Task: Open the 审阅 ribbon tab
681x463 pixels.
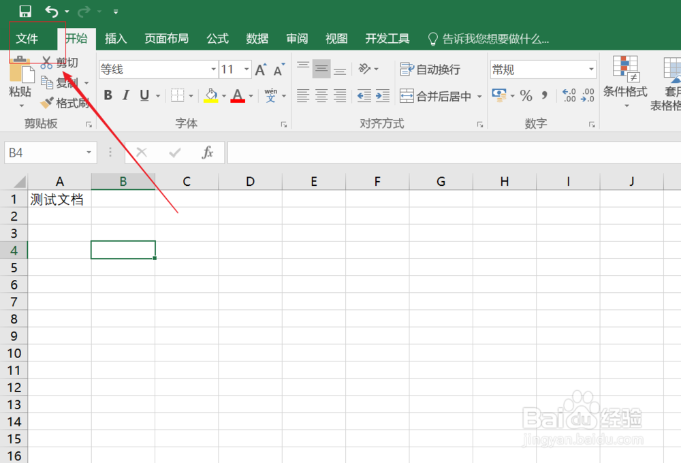Action: coord(297,39)
